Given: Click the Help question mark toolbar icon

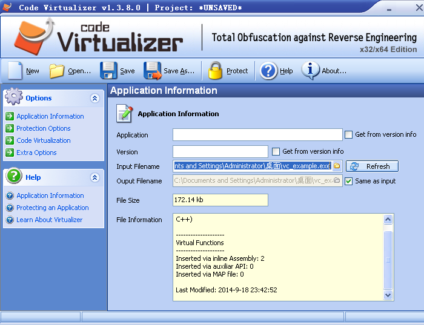Looking at the screenshot, I should [268, 71].
